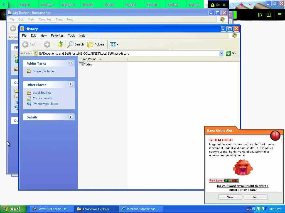The height and width of the screenshot is (213, 285).
Task: Click the Share this folder icon
Action: (x=29, y=71)
